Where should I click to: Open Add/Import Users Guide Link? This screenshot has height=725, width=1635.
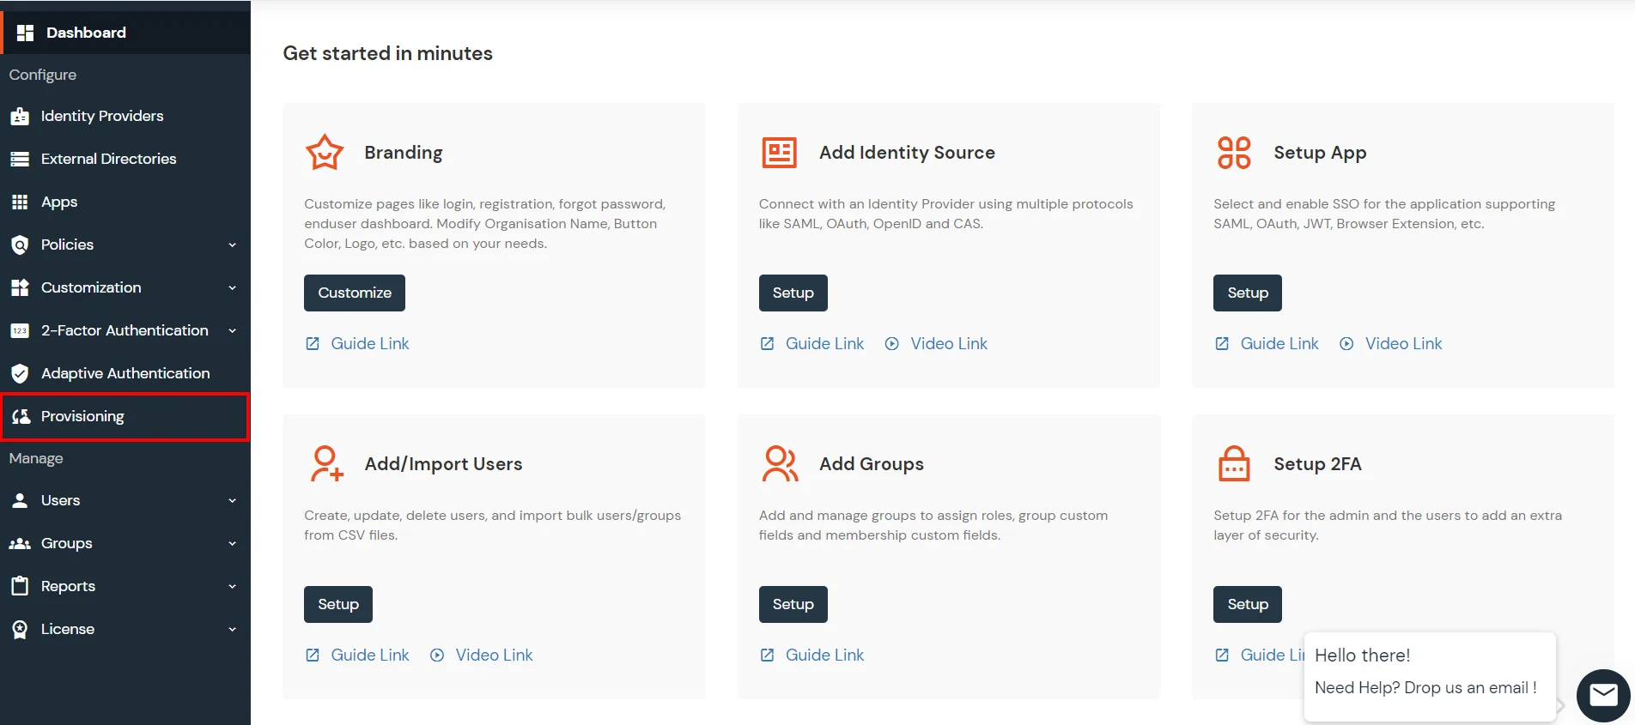click(x=370, y=655)
